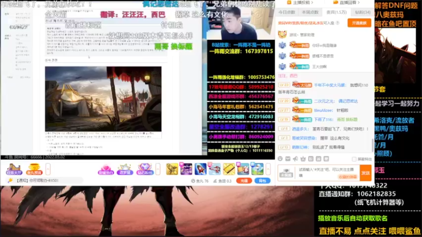The width and height of the screenshot is (422, 237).
Task: Expand the arrow beside 钻石粉丝
Action: (158, 169)
